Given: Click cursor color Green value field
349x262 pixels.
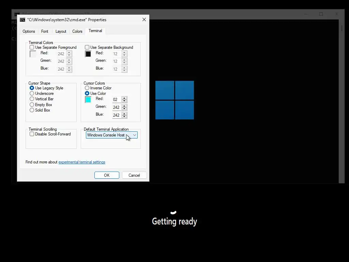Looking at the screenshot, I should pyautogui.click(x=117, y=107).
